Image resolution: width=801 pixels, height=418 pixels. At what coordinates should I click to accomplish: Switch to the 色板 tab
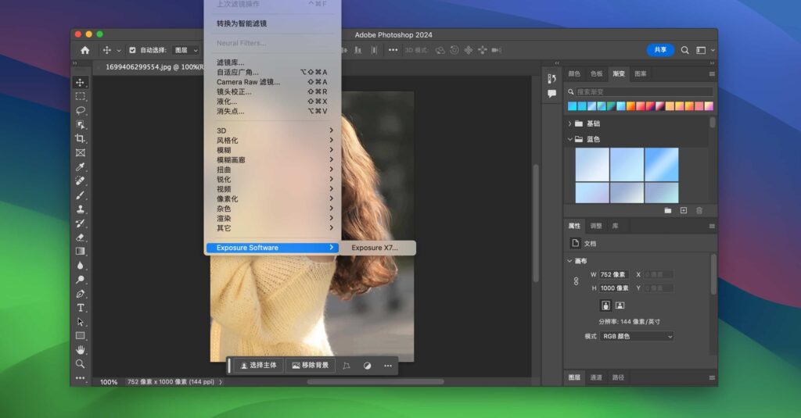click(x=596, y=73)
